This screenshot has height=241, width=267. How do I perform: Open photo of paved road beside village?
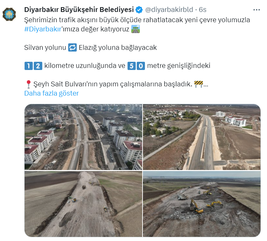coord(202,137)
